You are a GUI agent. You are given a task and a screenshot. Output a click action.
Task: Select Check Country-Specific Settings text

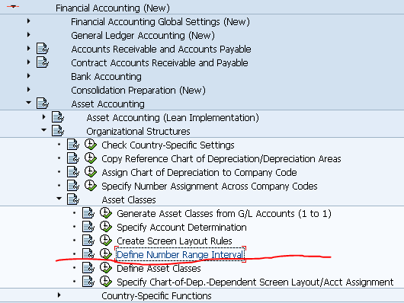click(168, 145)
